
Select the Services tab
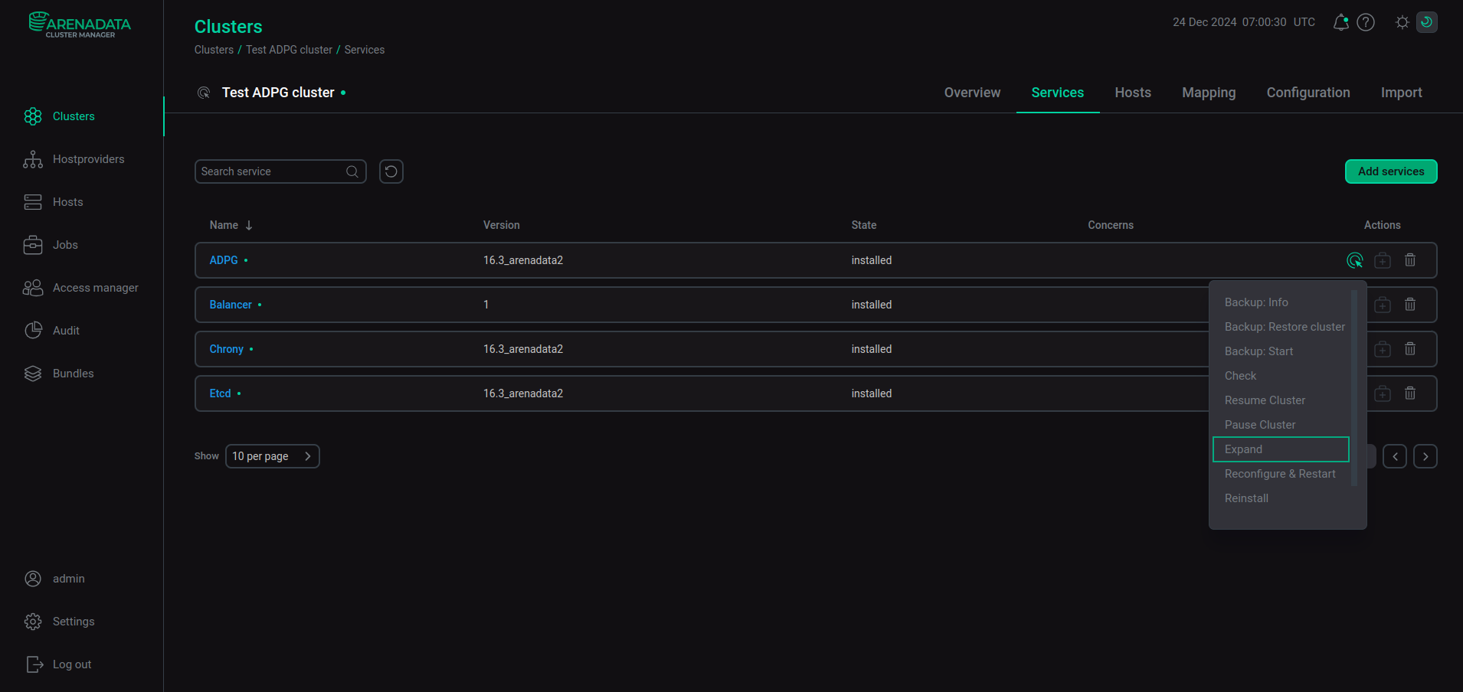coord(1058,93)
